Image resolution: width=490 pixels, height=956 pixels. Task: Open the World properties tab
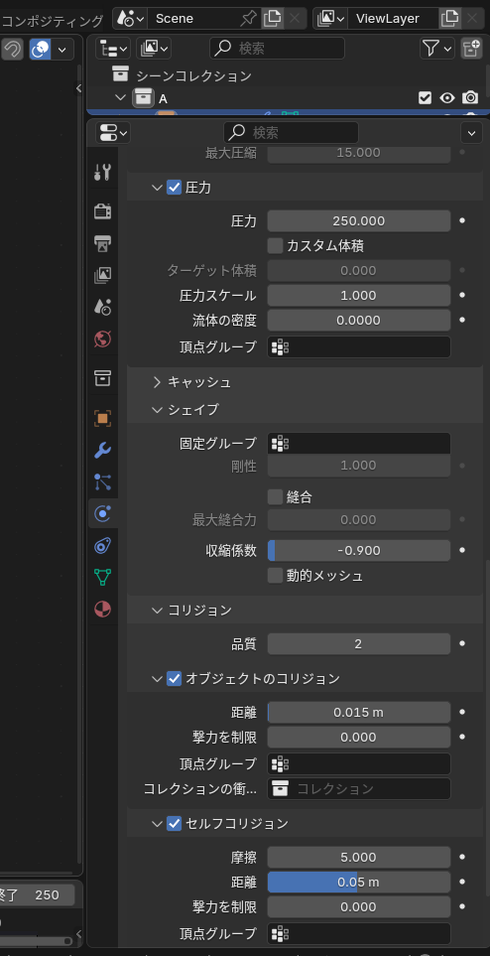click(102, 339)
